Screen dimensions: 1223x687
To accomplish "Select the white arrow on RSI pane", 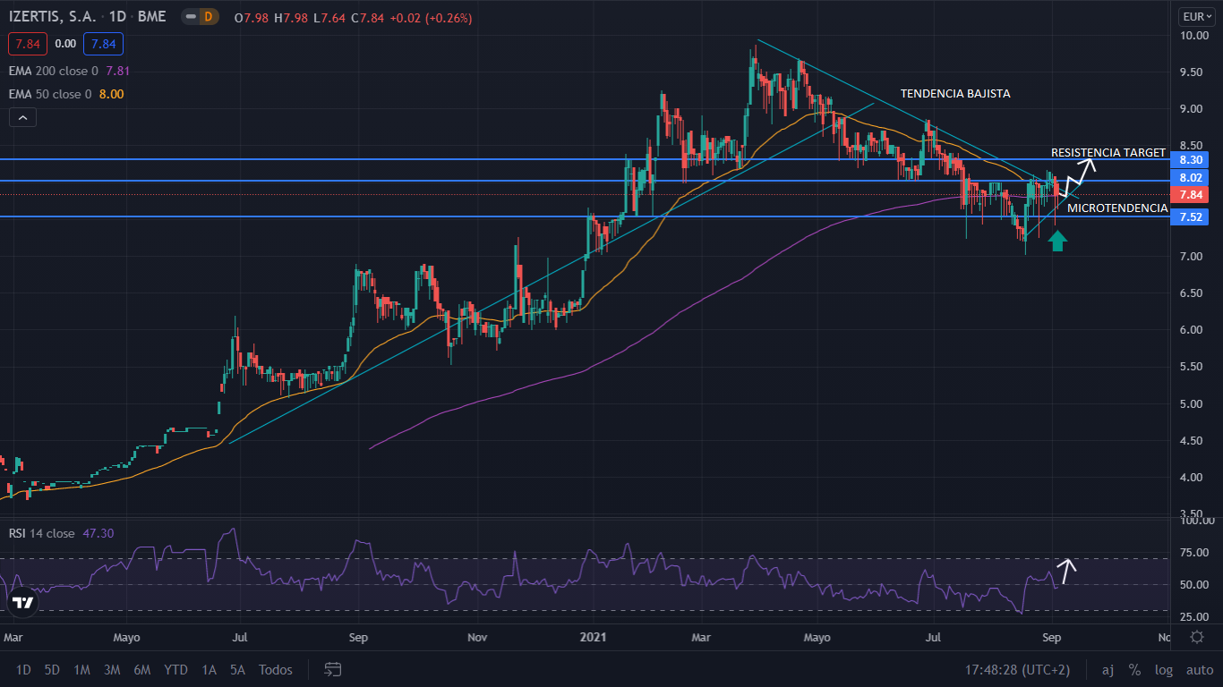I will coord(1066,569).
